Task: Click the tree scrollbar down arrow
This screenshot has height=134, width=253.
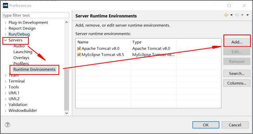Action: point(66,113)
